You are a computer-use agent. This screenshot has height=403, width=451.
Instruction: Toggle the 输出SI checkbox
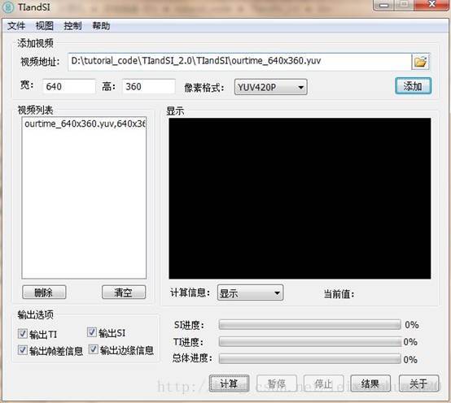coord(92,332)
